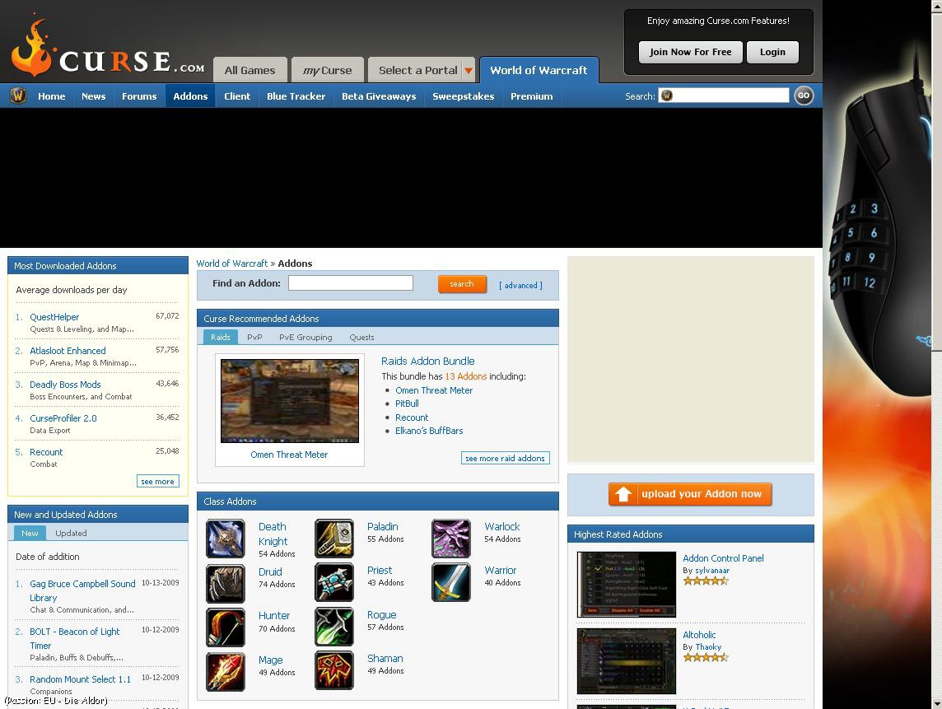942x709 pixels.
Task: Open the Rogue class icon
Action: (x=334, y=627)
